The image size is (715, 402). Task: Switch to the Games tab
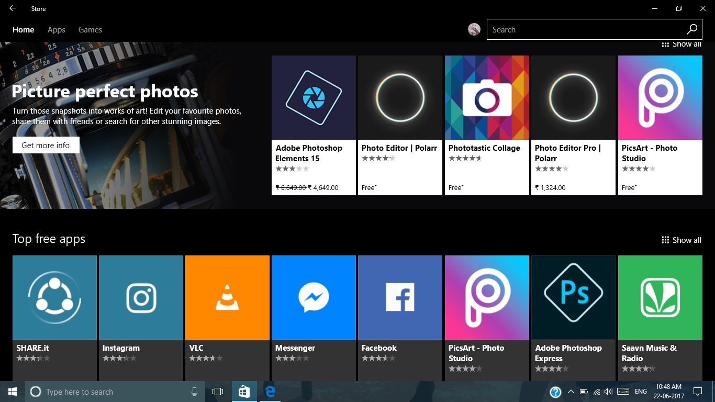point(90,30)
